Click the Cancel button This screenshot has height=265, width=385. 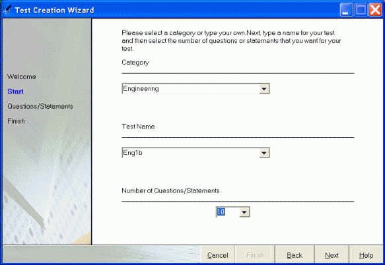point(217,255)
